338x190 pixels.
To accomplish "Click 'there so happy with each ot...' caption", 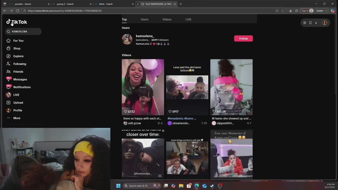I will point(142,118).
